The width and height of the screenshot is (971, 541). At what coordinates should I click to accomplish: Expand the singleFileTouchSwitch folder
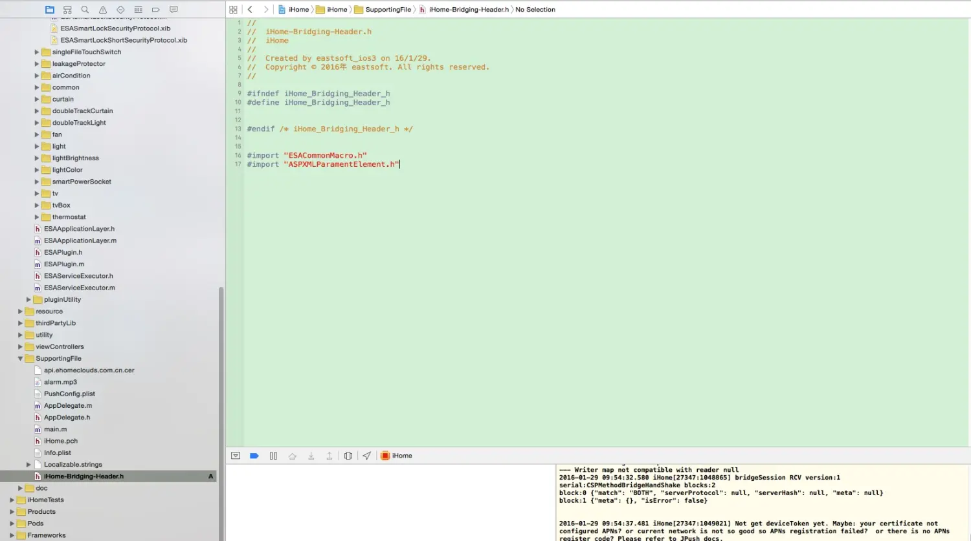click(37, 52)
